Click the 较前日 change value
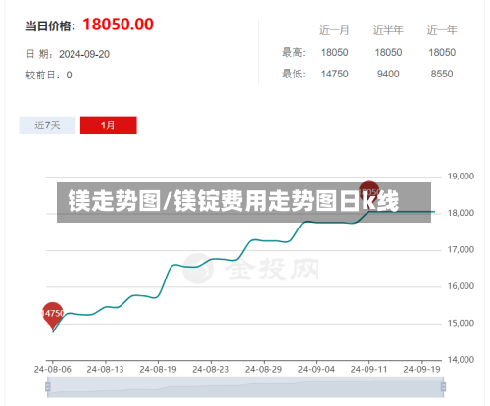The height and width of the screenshot is (406, 490). point(69,76)
